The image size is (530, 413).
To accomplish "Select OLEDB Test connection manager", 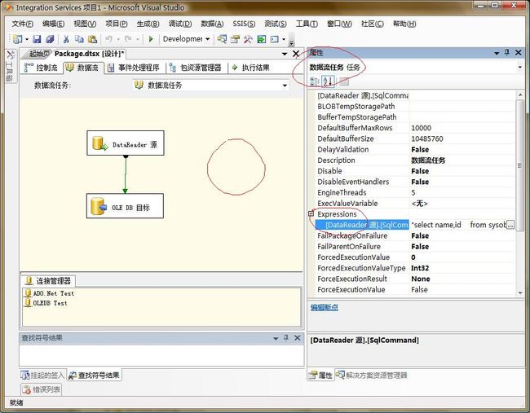I will point(46,303).
